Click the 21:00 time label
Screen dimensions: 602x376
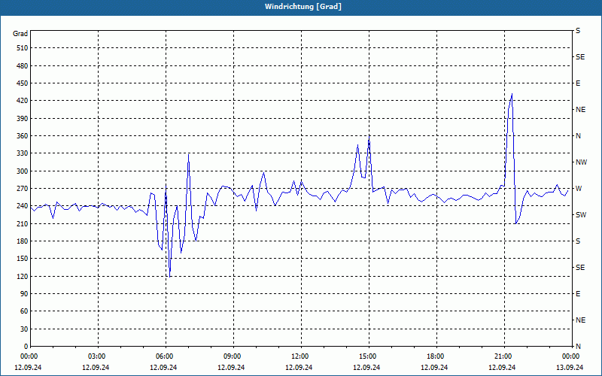point(503,356)
